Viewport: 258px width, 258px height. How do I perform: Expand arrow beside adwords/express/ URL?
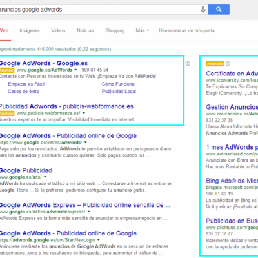click(89, 212)
